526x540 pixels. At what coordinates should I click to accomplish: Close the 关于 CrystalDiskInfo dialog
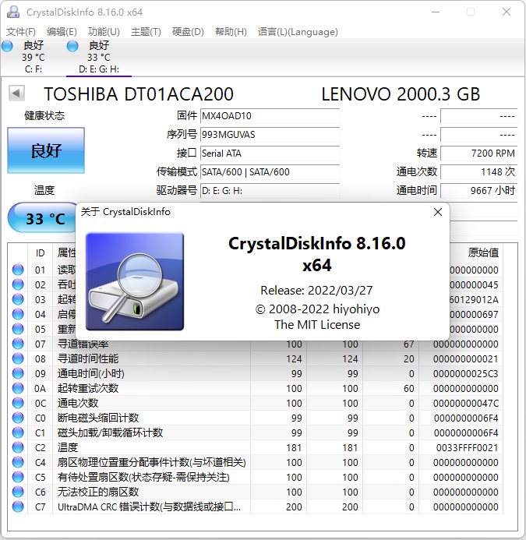pos(438,212)
